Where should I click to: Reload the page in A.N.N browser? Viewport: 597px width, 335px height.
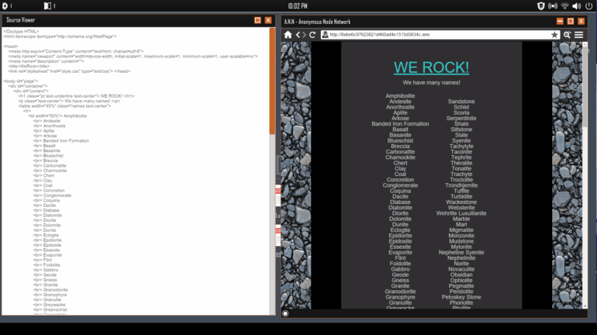coord(314,35)
